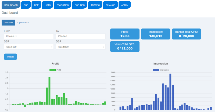Open the TRAFFIC tab
Viewport: 215px width, 112px height.
[x=95, y=5]
